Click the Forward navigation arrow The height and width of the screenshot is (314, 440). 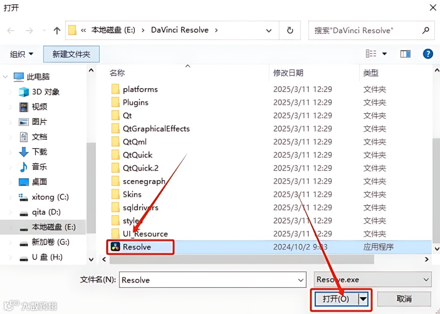tap(29, 30)
